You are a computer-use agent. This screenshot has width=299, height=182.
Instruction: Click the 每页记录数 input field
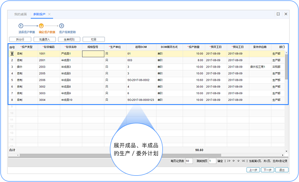[189, 161]
